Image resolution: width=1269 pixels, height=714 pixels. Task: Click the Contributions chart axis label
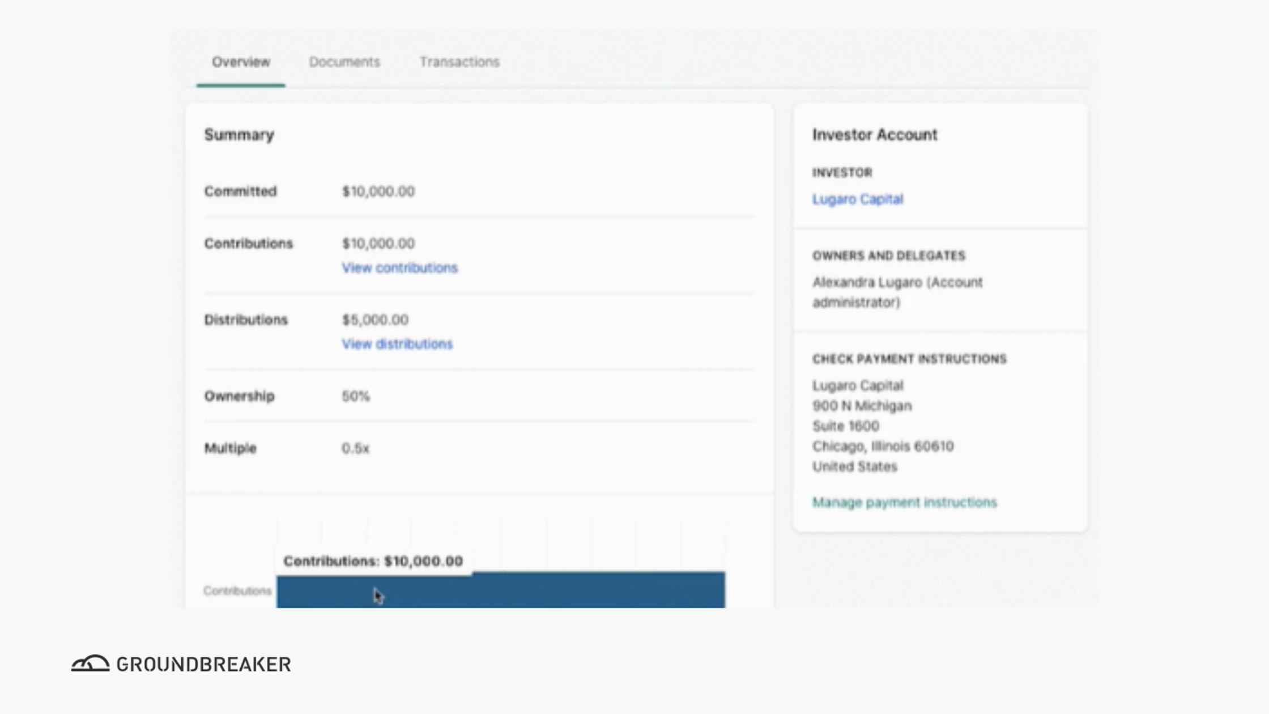click(237, 590)
